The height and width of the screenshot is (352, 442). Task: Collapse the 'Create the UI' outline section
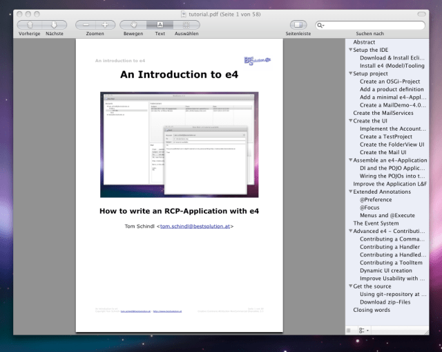[351, 121]
